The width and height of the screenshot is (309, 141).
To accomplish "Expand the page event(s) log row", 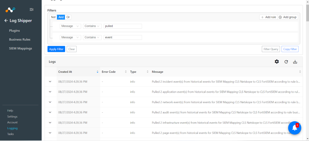I will [50, 133].
